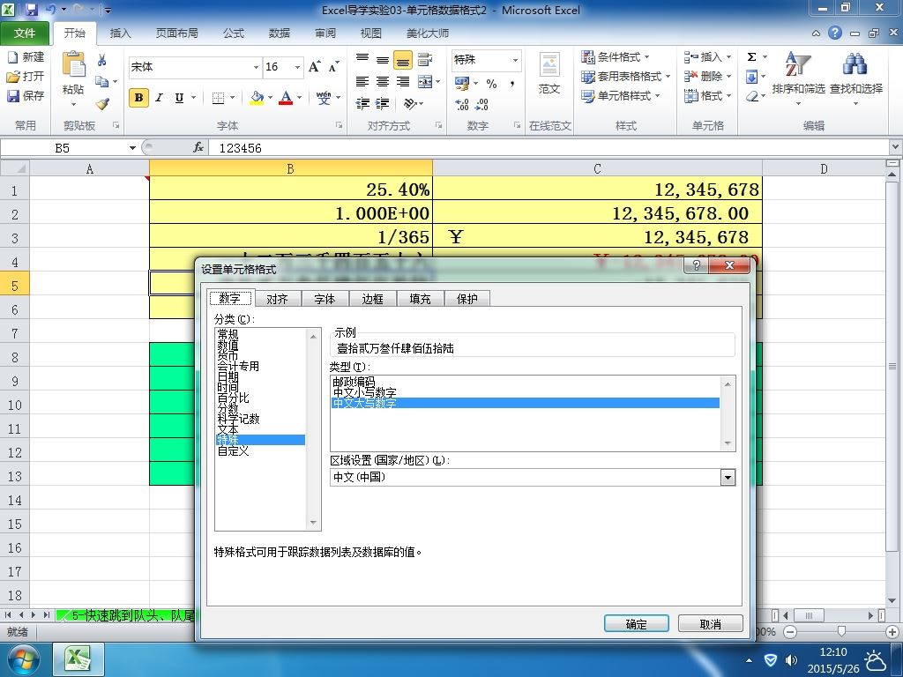
Task: Open font color dropdown arrow
Action: 300,98
